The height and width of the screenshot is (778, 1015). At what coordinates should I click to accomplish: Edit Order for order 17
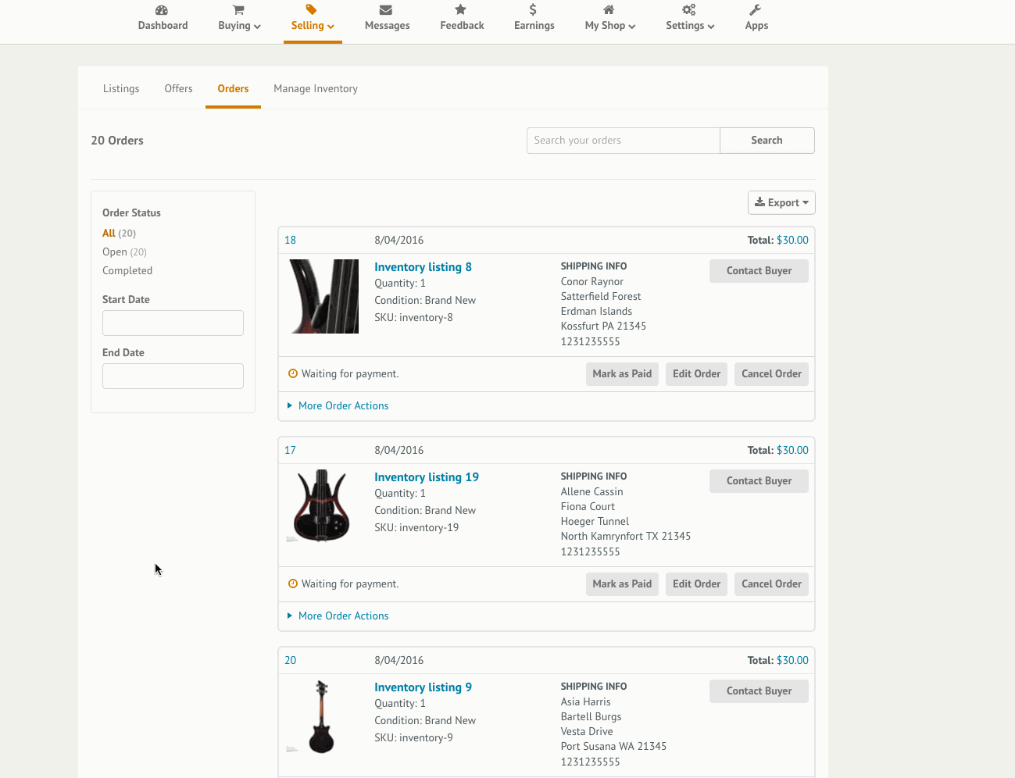(696, 584)
